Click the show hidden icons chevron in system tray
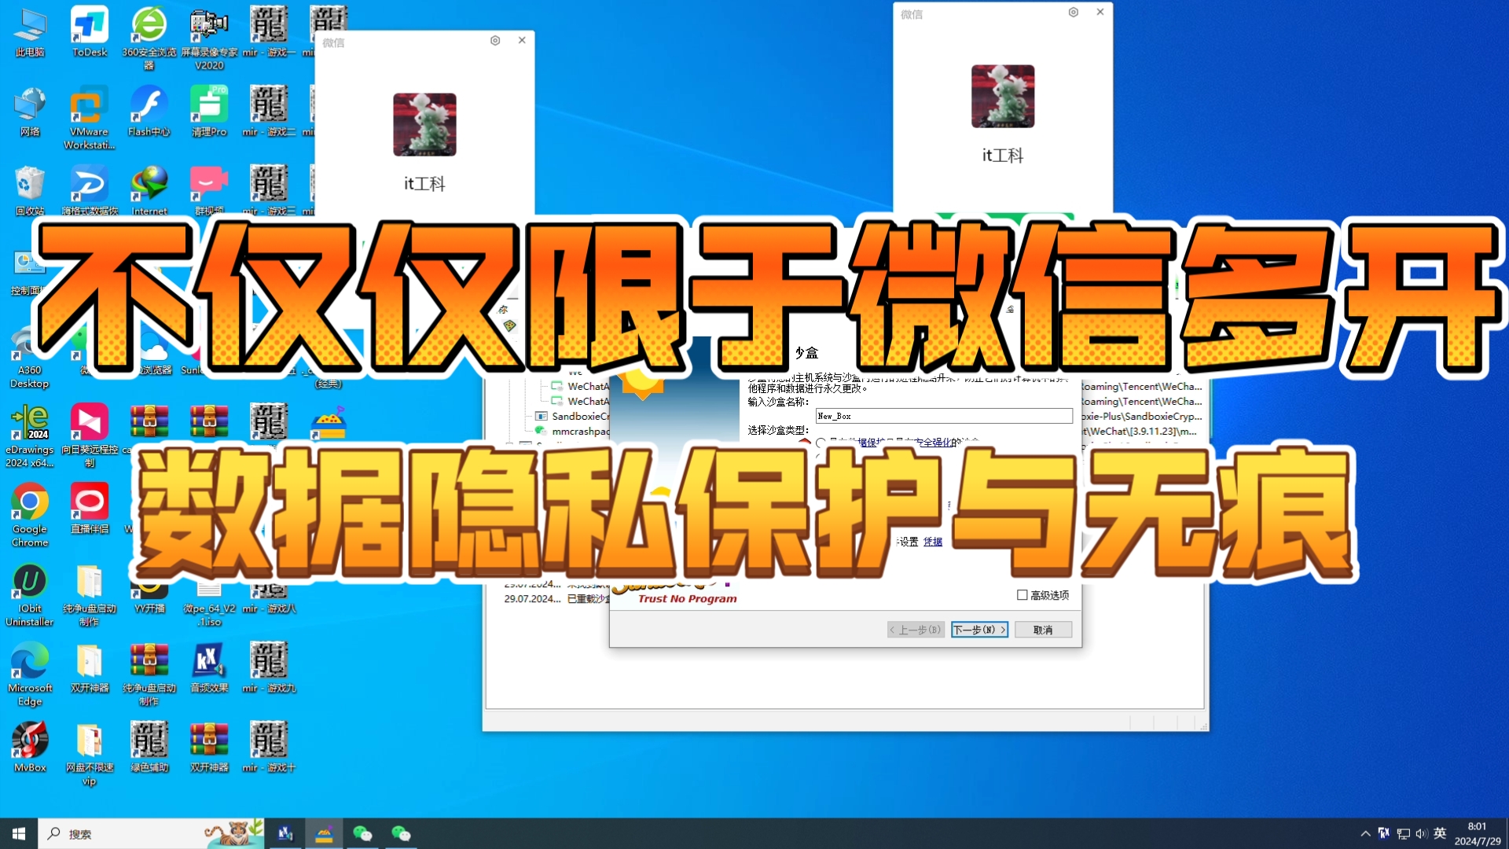Image resolution: width=1509 pixels, height=849 pixels. [x=1365, y=833]
